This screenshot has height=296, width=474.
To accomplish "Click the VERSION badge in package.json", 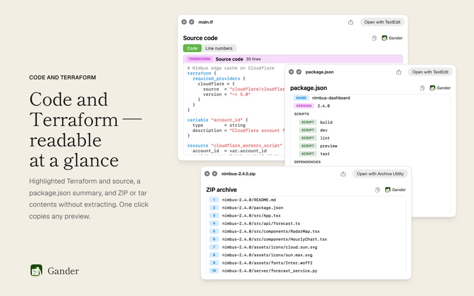I will tap(304, 106).
